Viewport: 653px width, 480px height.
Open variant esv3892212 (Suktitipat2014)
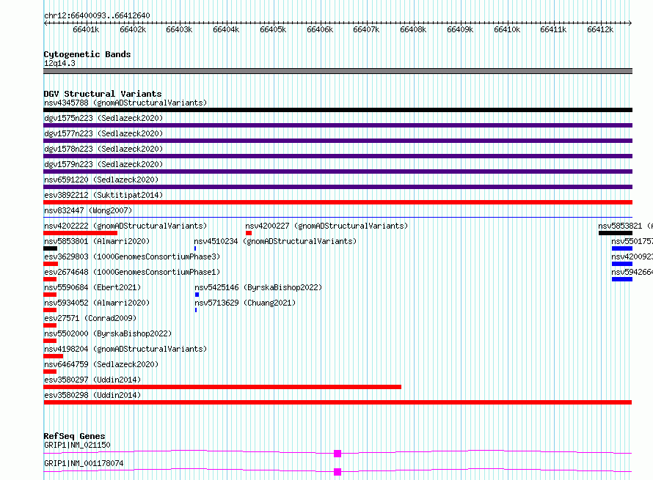tap(103, 195)
